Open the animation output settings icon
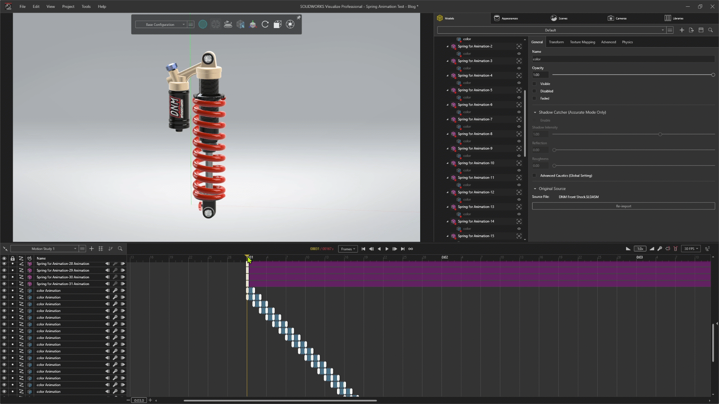 tap(707, 249)
